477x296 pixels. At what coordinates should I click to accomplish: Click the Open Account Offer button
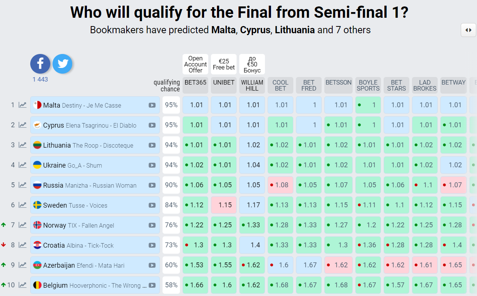pos(195,64)
